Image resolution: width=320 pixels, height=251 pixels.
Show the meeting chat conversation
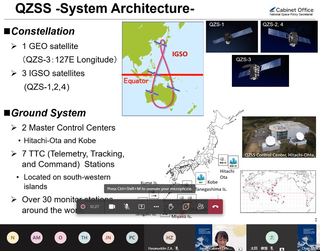point(186,207)
